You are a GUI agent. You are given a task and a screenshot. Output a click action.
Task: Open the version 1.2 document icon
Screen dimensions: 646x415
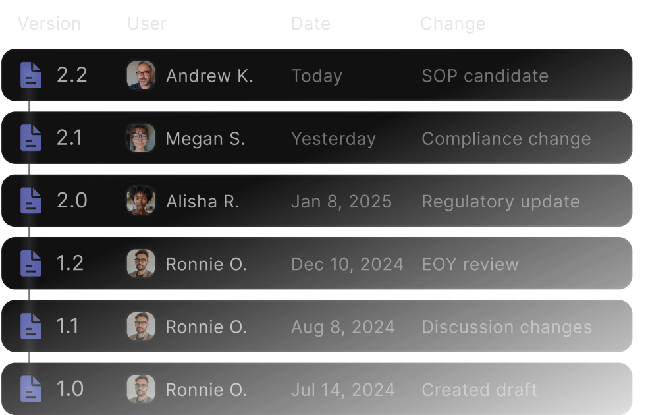(x=31, y=263)
